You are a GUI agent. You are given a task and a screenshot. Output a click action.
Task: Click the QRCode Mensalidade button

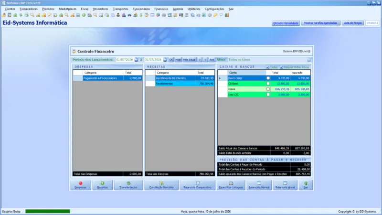286,23
